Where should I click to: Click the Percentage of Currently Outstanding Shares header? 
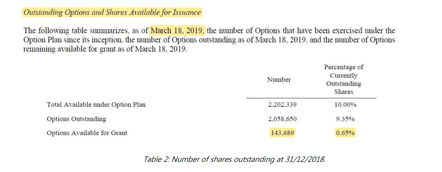(x=344, y=79)
